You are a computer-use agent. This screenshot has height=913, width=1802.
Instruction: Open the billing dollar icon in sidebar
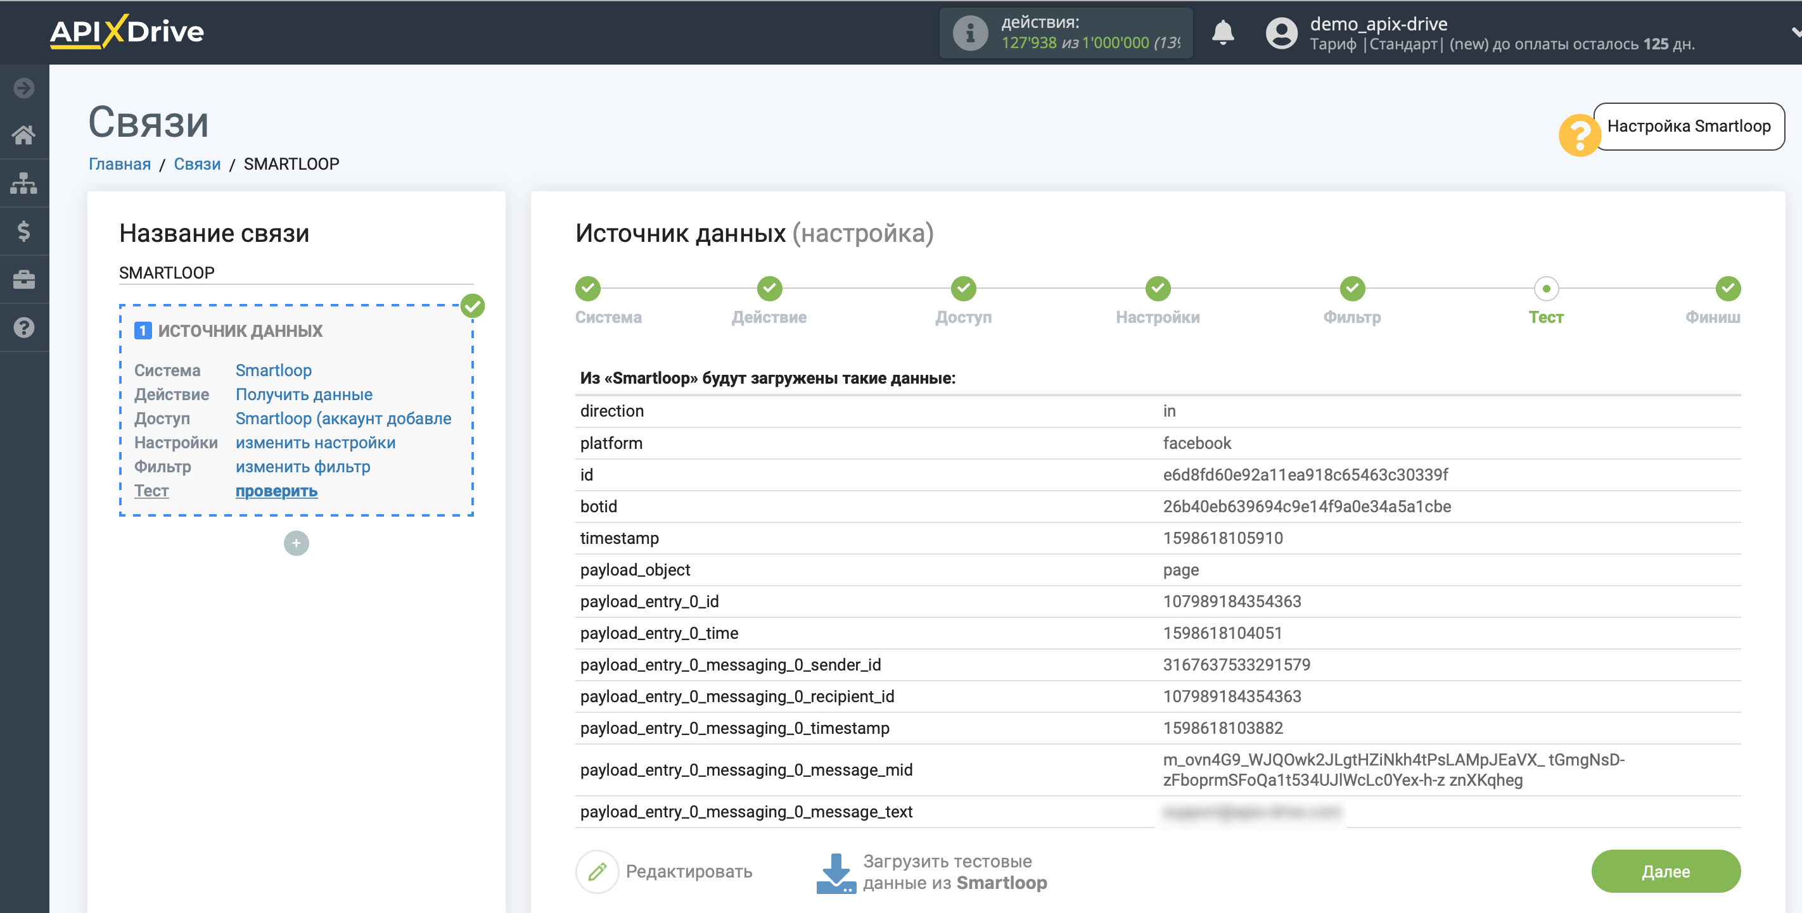(x=24, y=230)
